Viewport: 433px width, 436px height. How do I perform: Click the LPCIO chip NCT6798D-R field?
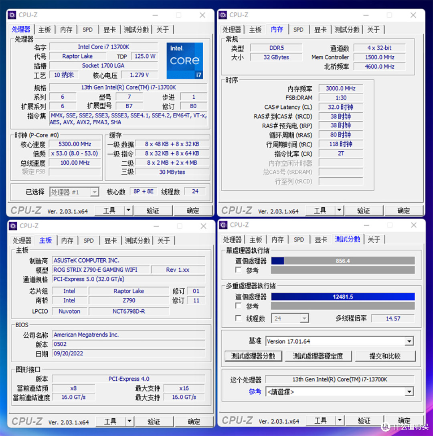pyautogui.click(x=129, y=311)
